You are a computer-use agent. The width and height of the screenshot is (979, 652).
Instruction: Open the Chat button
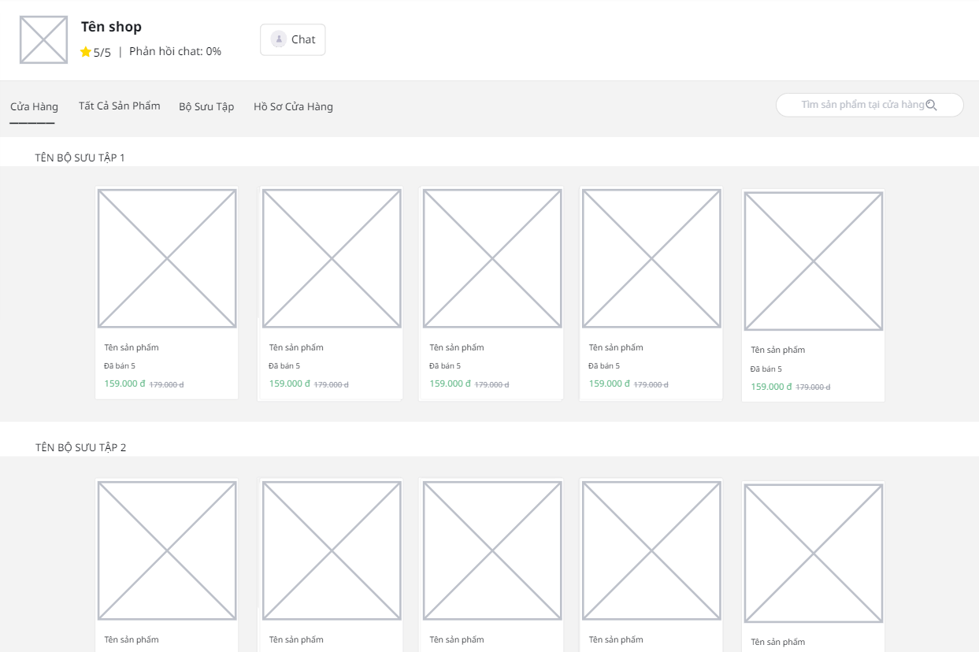pyautogui.click(x=293, y=39)
